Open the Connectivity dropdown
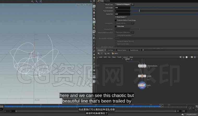Screen dimensions: 198x116 click(x=124, y=23)
